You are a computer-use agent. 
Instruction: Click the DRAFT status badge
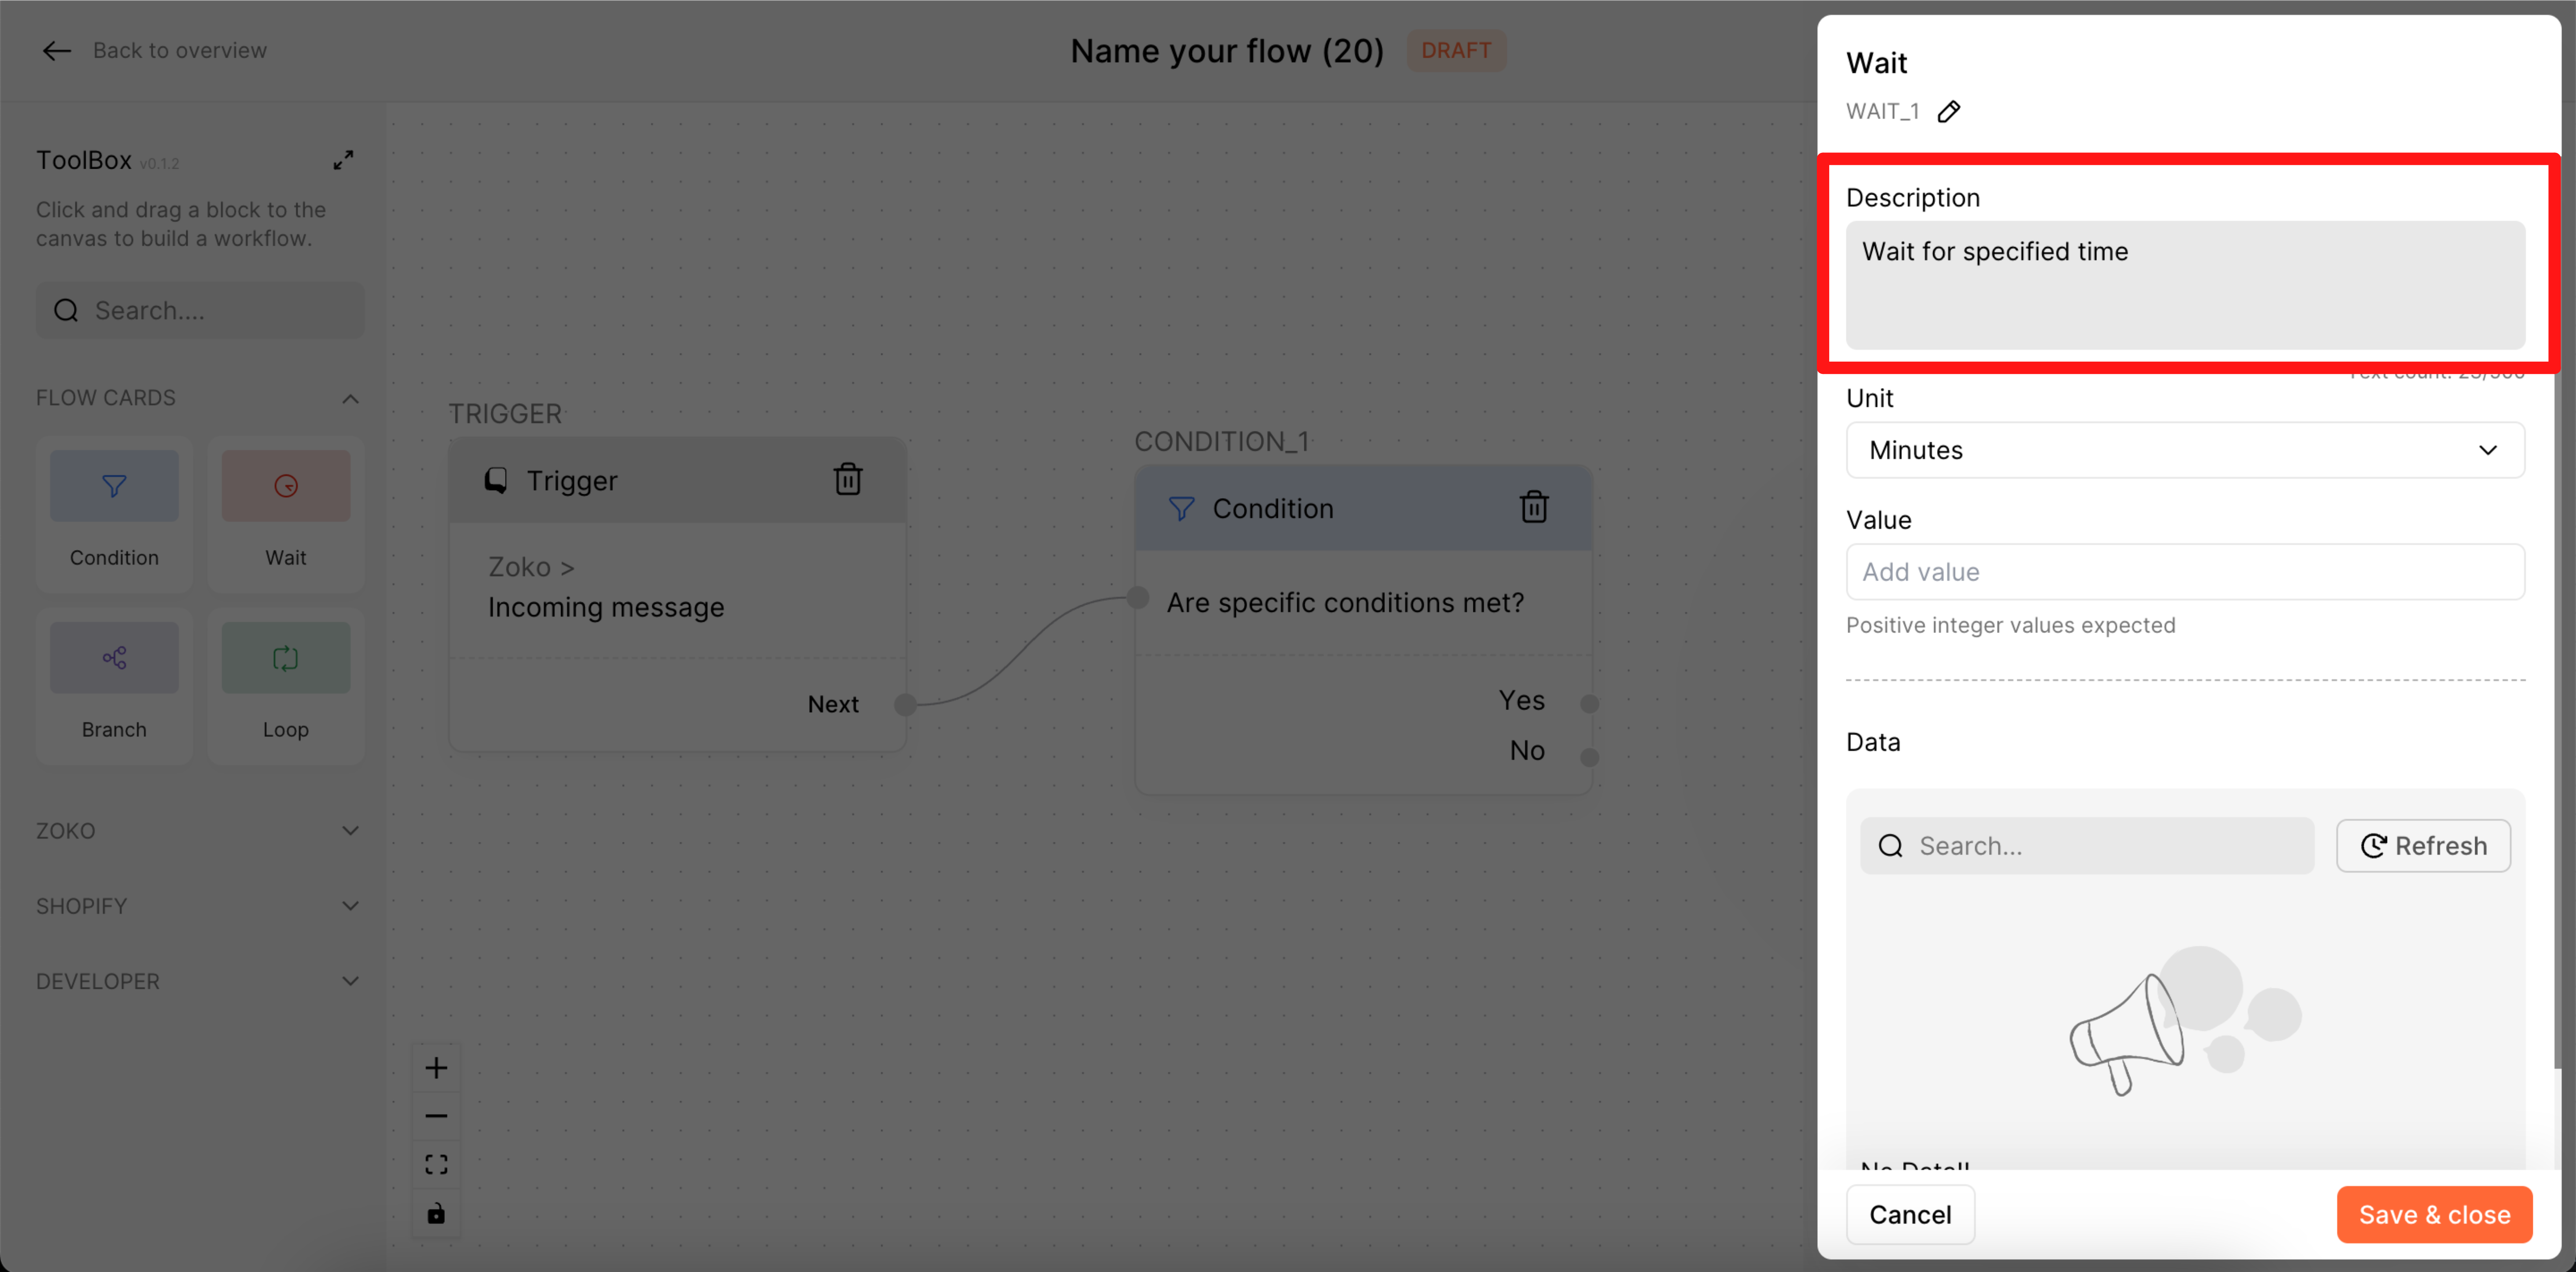click(1456, 50)
